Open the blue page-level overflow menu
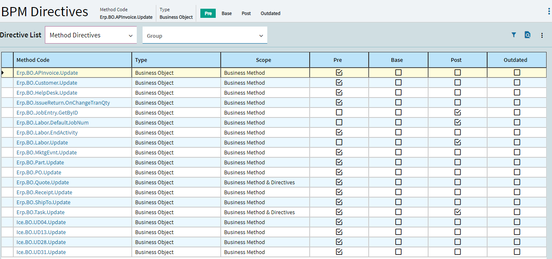 coord(549,12)
